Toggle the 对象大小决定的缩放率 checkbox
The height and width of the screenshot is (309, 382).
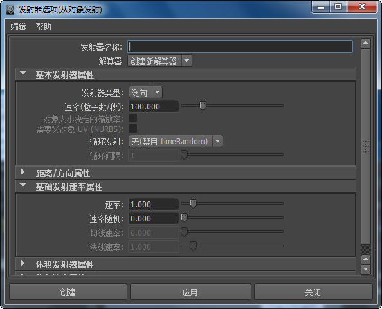coord(132,118)
